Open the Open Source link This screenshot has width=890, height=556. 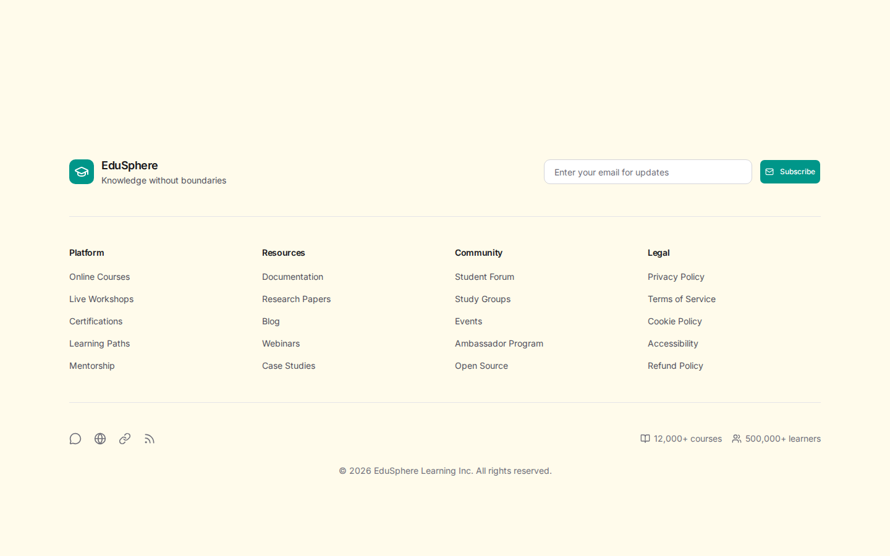[x=481, y=366]
